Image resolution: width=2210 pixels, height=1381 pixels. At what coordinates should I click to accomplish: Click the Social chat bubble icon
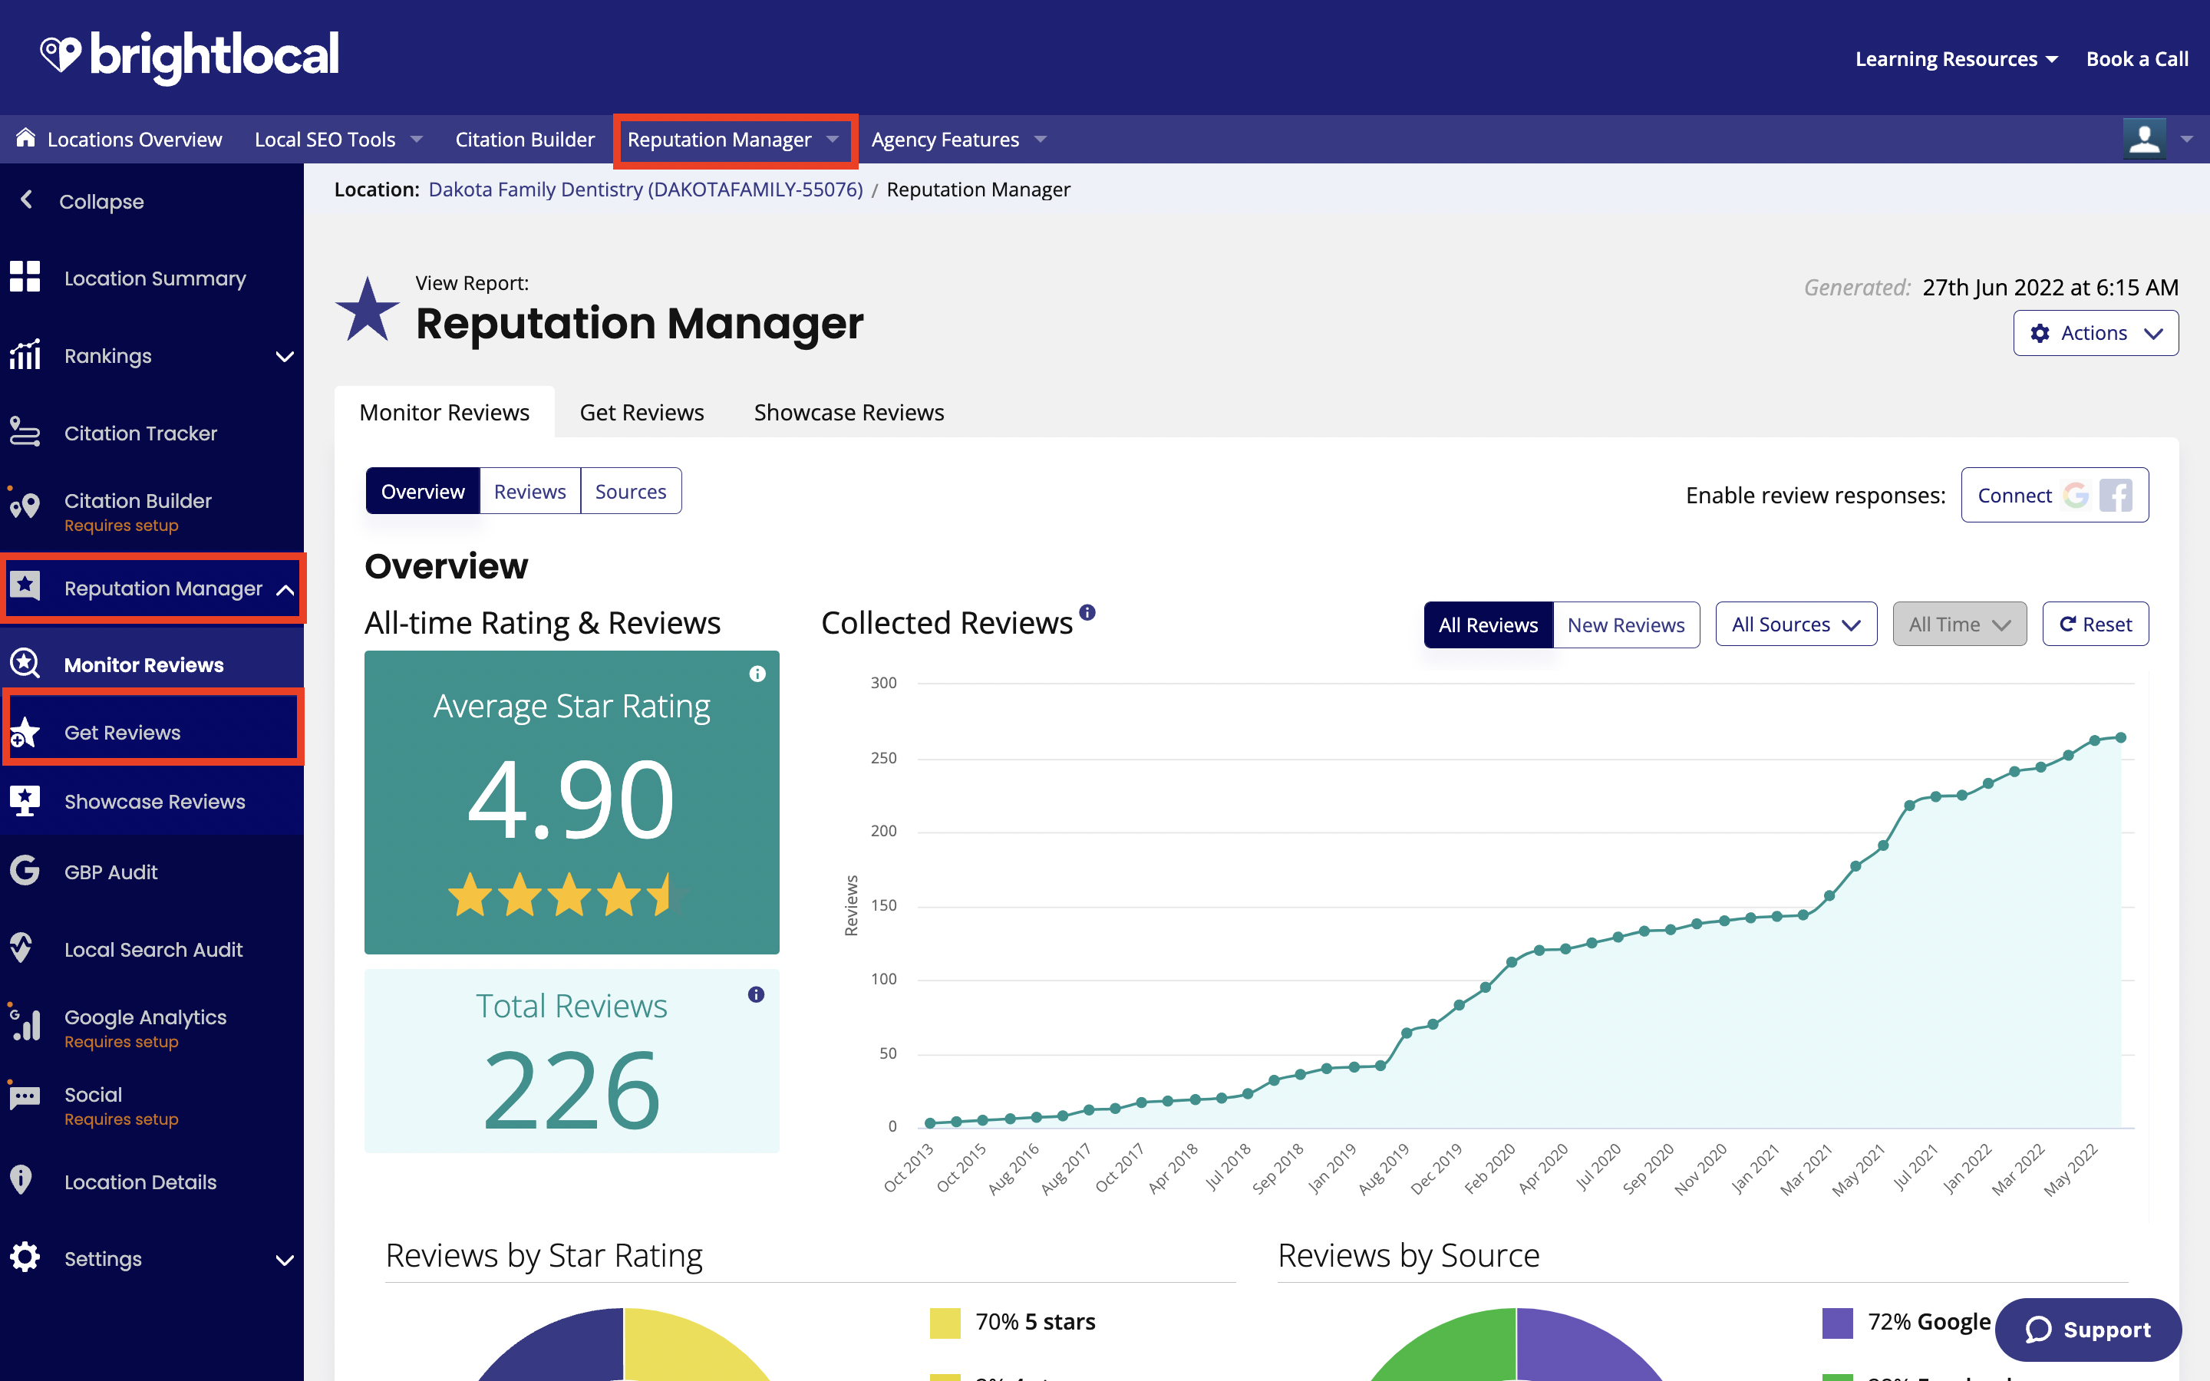(x=25, y=1096)
